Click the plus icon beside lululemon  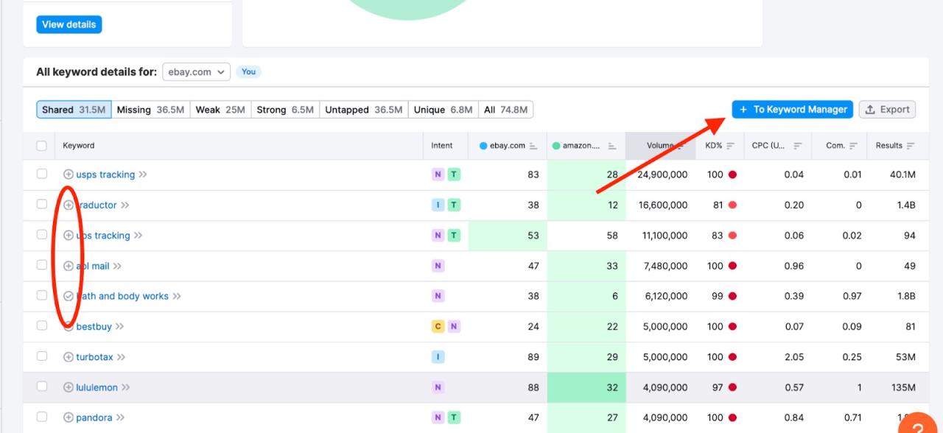click(69, 387)
